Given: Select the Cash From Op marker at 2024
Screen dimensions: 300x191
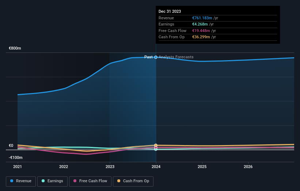Looking at the screenshot, I should [x=156, y=145].
